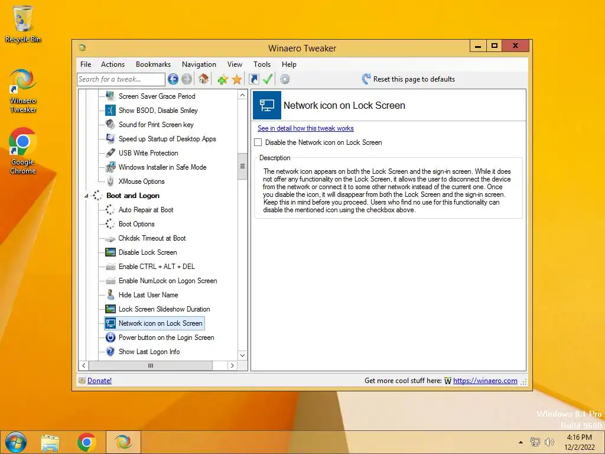605x454 pixels.
Task: Click tree scroll up arrow
Action: (242, 95)
